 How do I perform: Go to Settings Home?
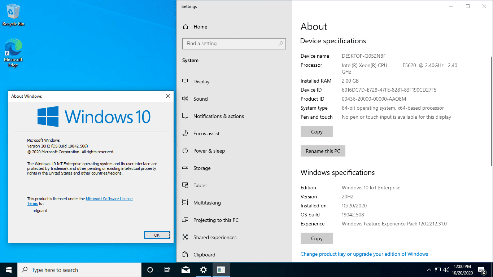pyautogui.click(x=234, y=27)
